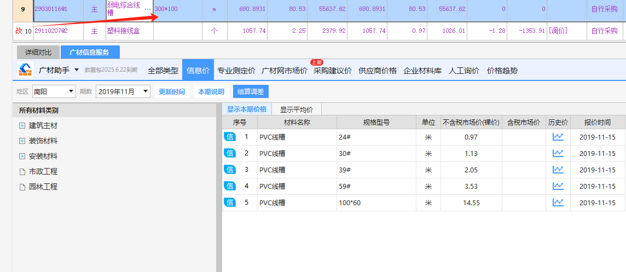Click the price value 3.53
The width and height of the screenshot is (626, 272).
click(471, 186)
